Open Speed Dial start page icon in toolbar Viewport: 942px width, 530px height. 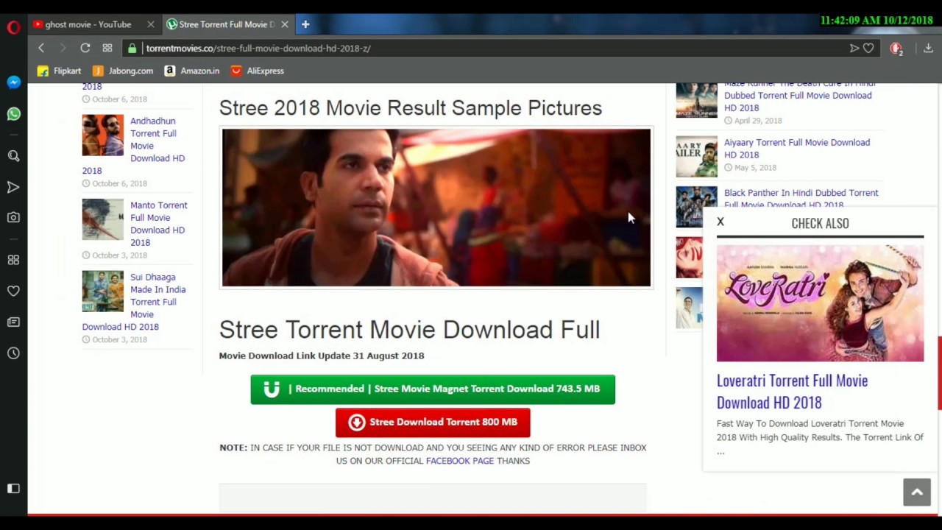pos(107,48)
